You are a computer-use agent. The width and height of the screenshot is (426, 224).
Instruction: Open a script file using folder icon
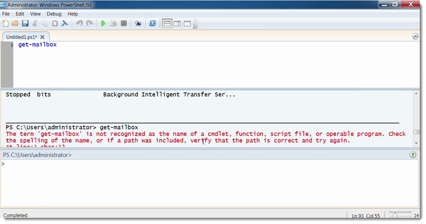coord(15,23)
